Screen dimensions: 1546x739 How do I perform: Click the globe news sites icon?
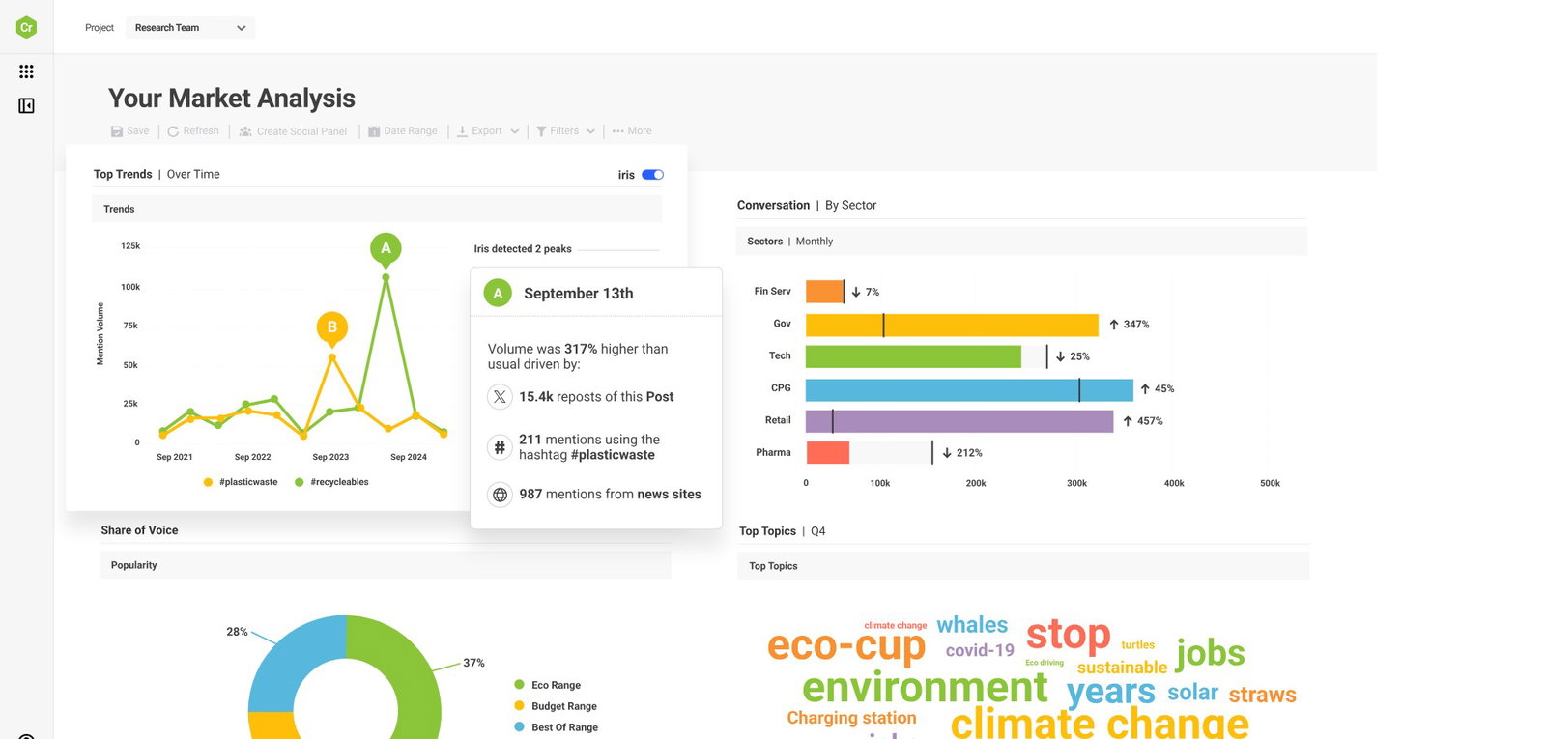click(x=500, y=495)
